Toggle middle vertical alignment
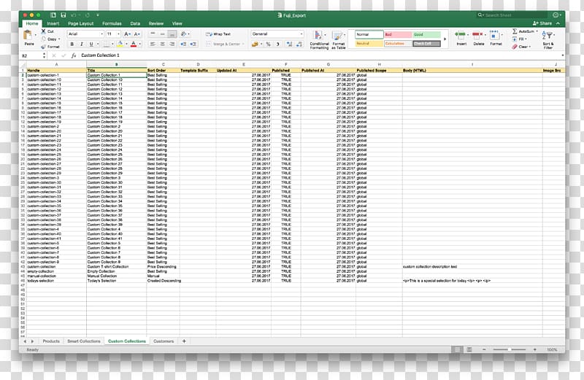Viewport: 584px width, 380px height. click(x=162, y=34)
